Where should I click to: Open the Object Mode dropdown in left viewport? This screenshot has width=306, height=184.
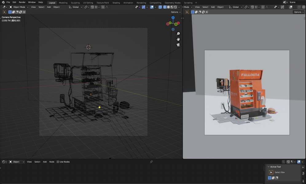[x=19, y=7]
